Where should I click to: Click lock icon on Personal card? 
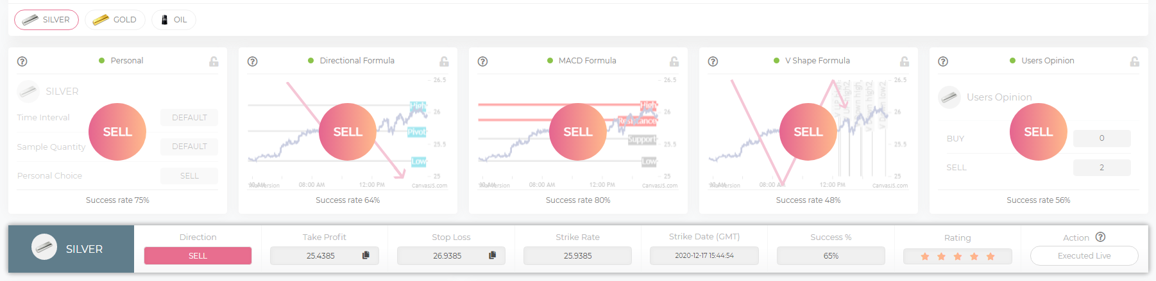pos(214,61)
